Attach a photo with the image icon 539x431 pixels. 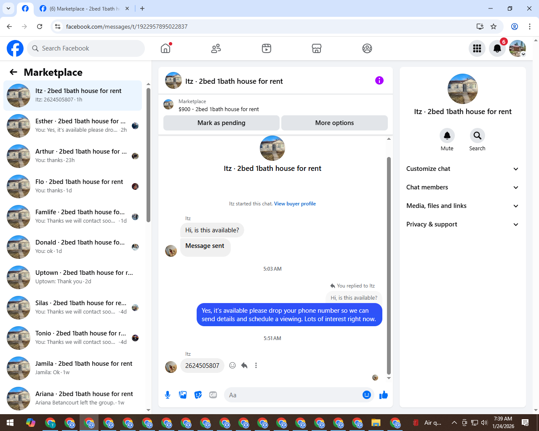pos(183,395)
